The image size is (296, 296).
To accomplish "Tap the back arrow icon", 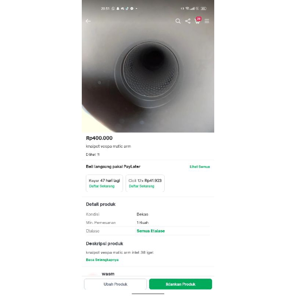I will coord(88,21).
